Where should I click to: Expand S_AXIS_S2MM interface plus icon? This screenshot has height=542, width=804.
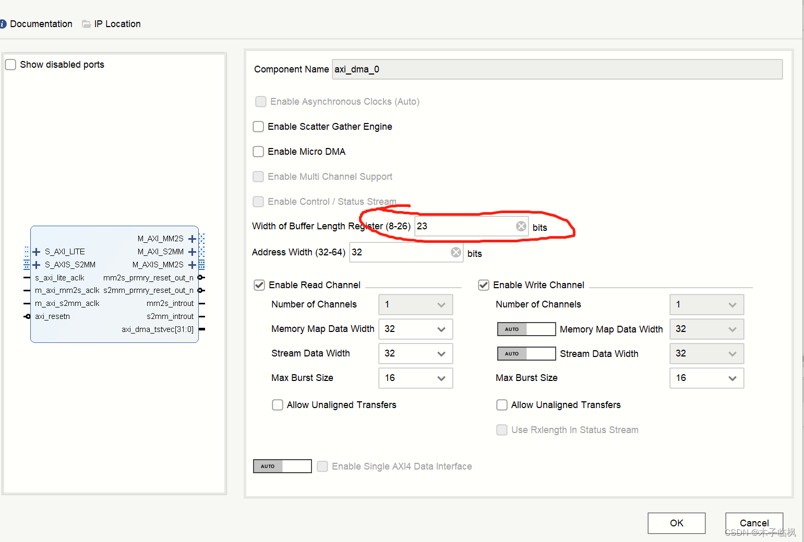click(x=36, y=264)
